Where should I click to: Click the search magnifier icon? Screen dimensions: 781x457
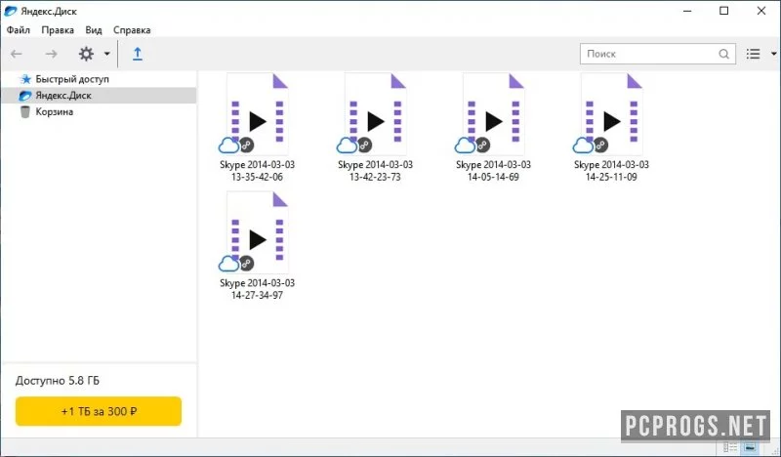[x=723, y=54]
